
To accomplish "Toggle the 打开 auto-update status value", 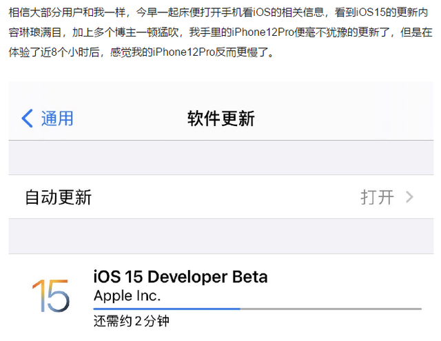I will coord(377,198).
